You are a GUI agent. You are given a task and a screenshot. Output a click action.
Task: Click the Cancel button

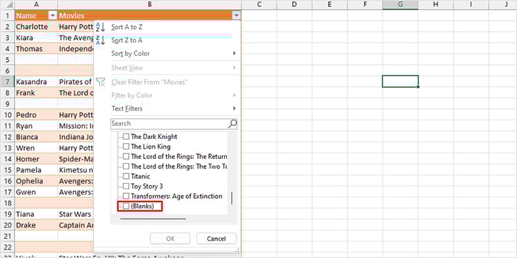click(216, 239)
